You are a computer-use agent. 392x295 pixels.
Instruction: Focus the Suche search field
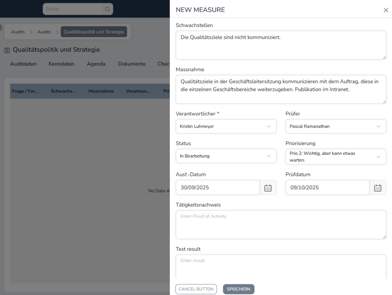pos(73,9)
